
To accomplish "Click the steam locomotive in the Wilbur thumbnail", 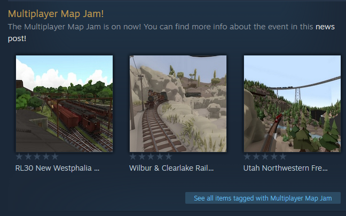I will click(153, 99).
